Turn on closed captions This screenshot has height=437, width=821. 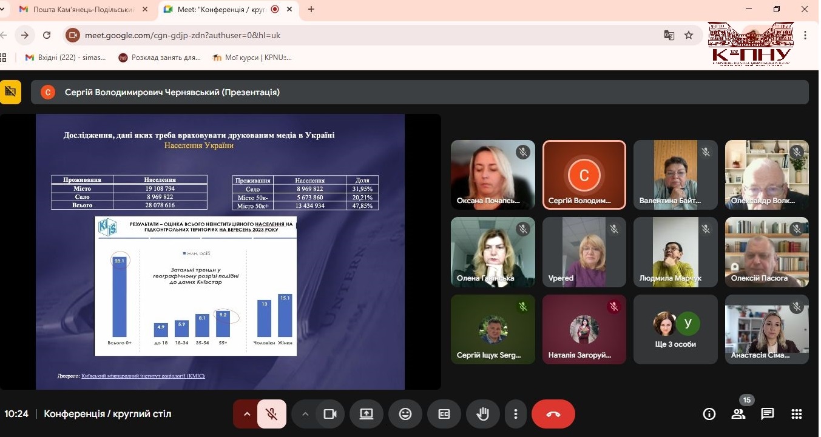point(444,414)
